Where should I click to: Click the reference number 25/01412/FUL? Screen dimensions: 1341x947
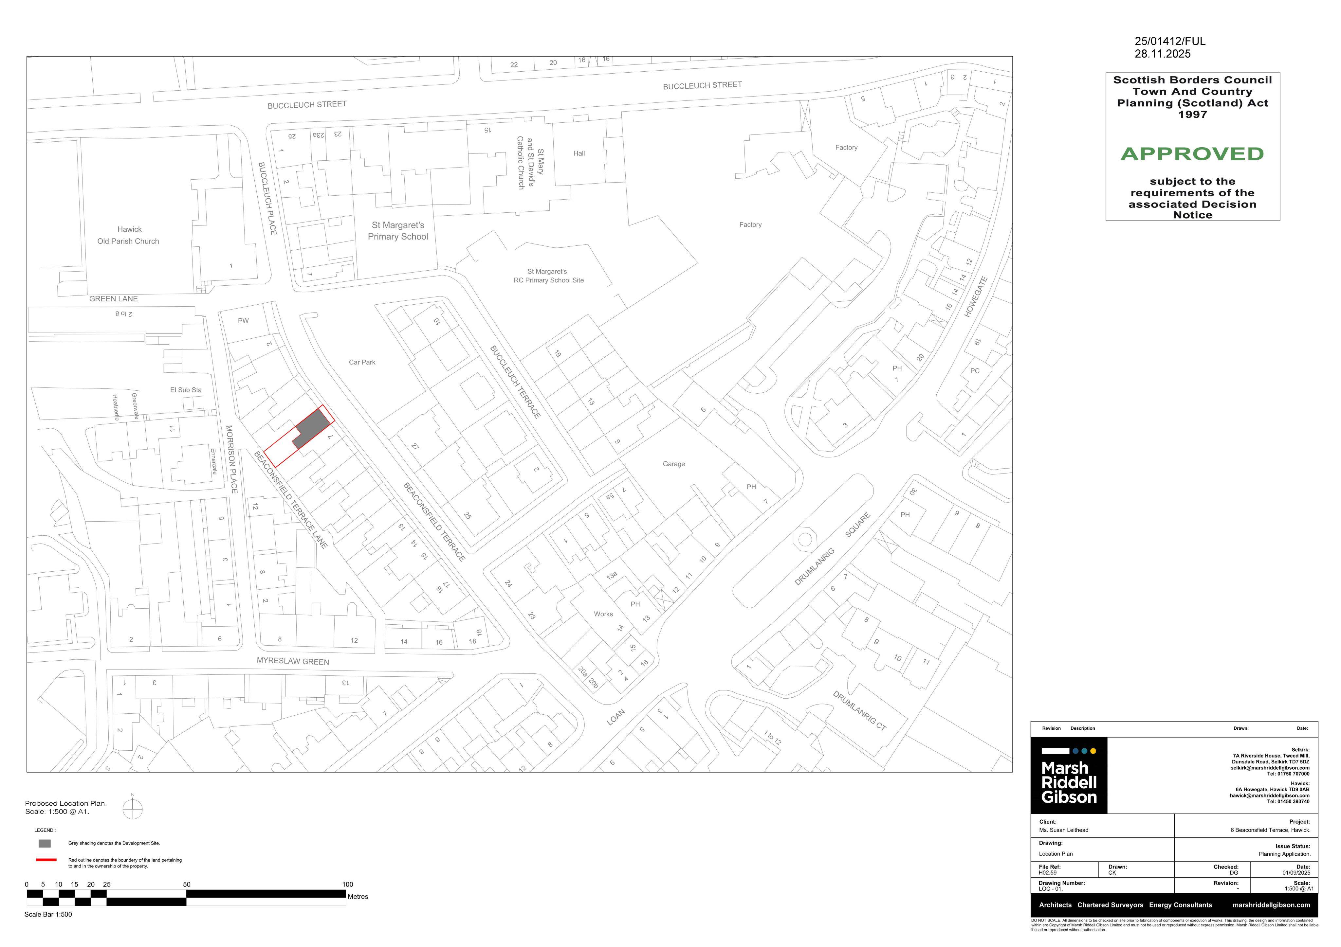1170,42
